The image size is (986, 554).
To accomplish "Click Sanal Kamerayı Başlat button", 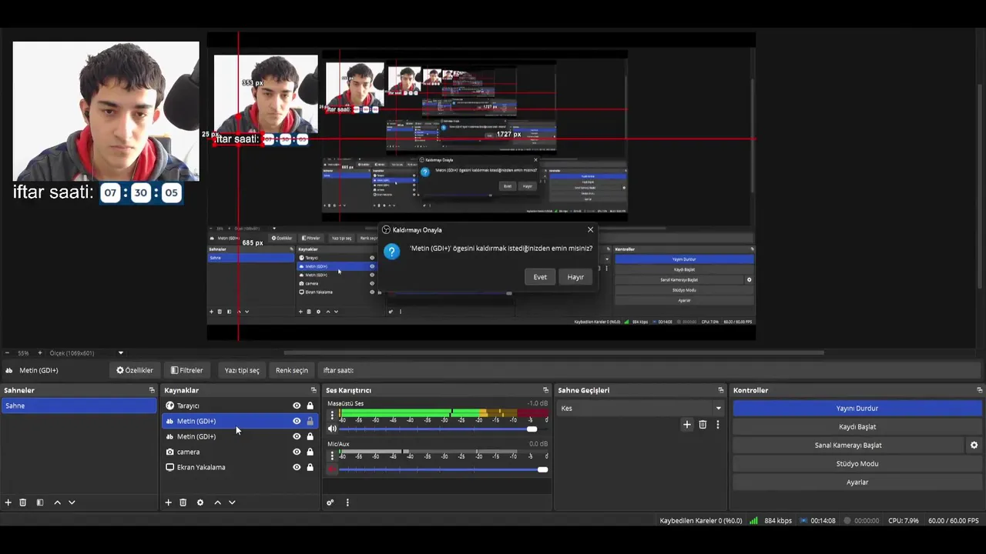I will point(848,445).
